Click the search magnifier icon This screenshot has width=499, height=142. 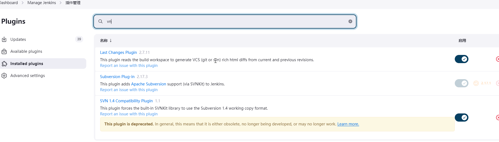point(100,21)
